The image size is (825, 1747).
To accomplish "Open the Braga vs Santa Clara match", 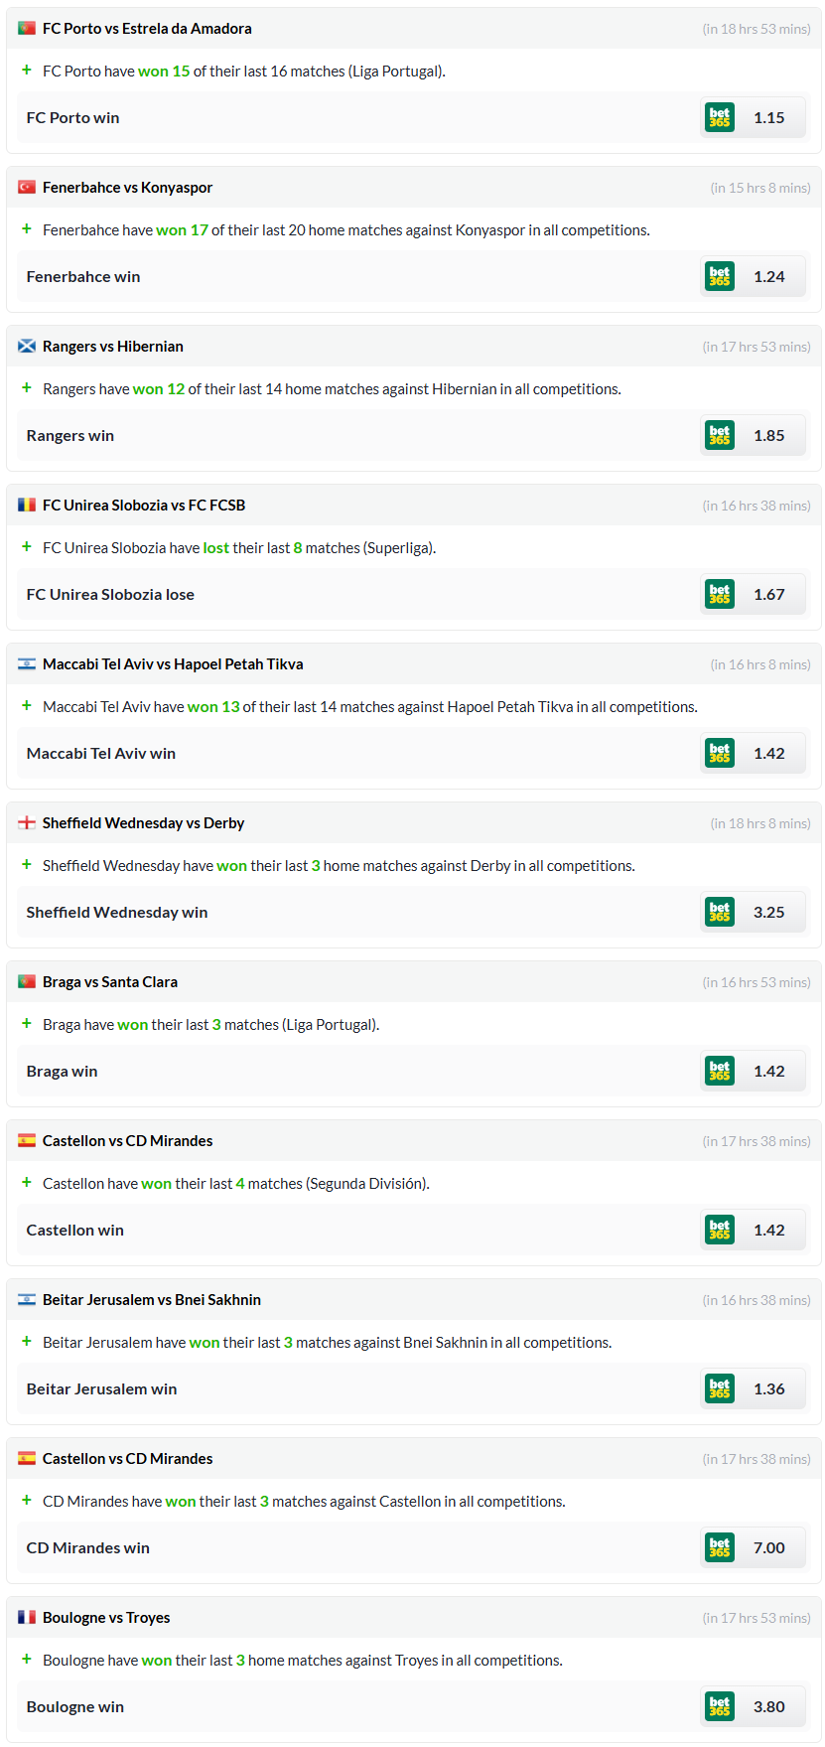I will pyautogui.click(x=110, y=982).
